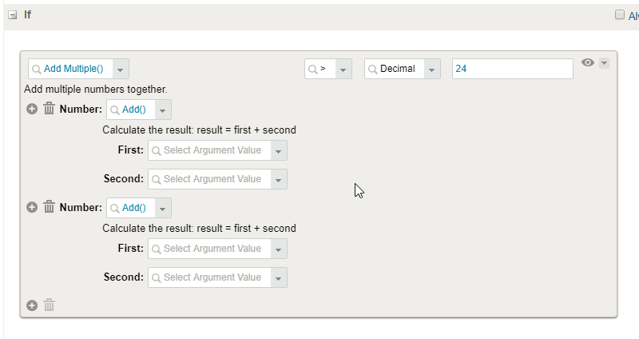Delete first Number row with trash icon
639x339 pixels.
coord(49,109)
